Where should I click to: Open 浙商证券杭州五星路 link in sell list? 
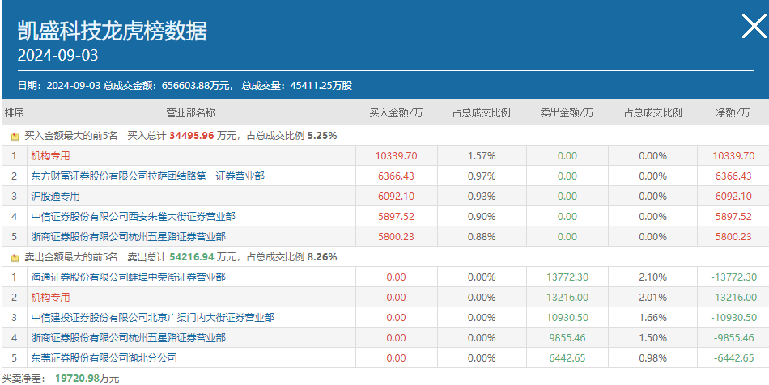pos(129,337)
